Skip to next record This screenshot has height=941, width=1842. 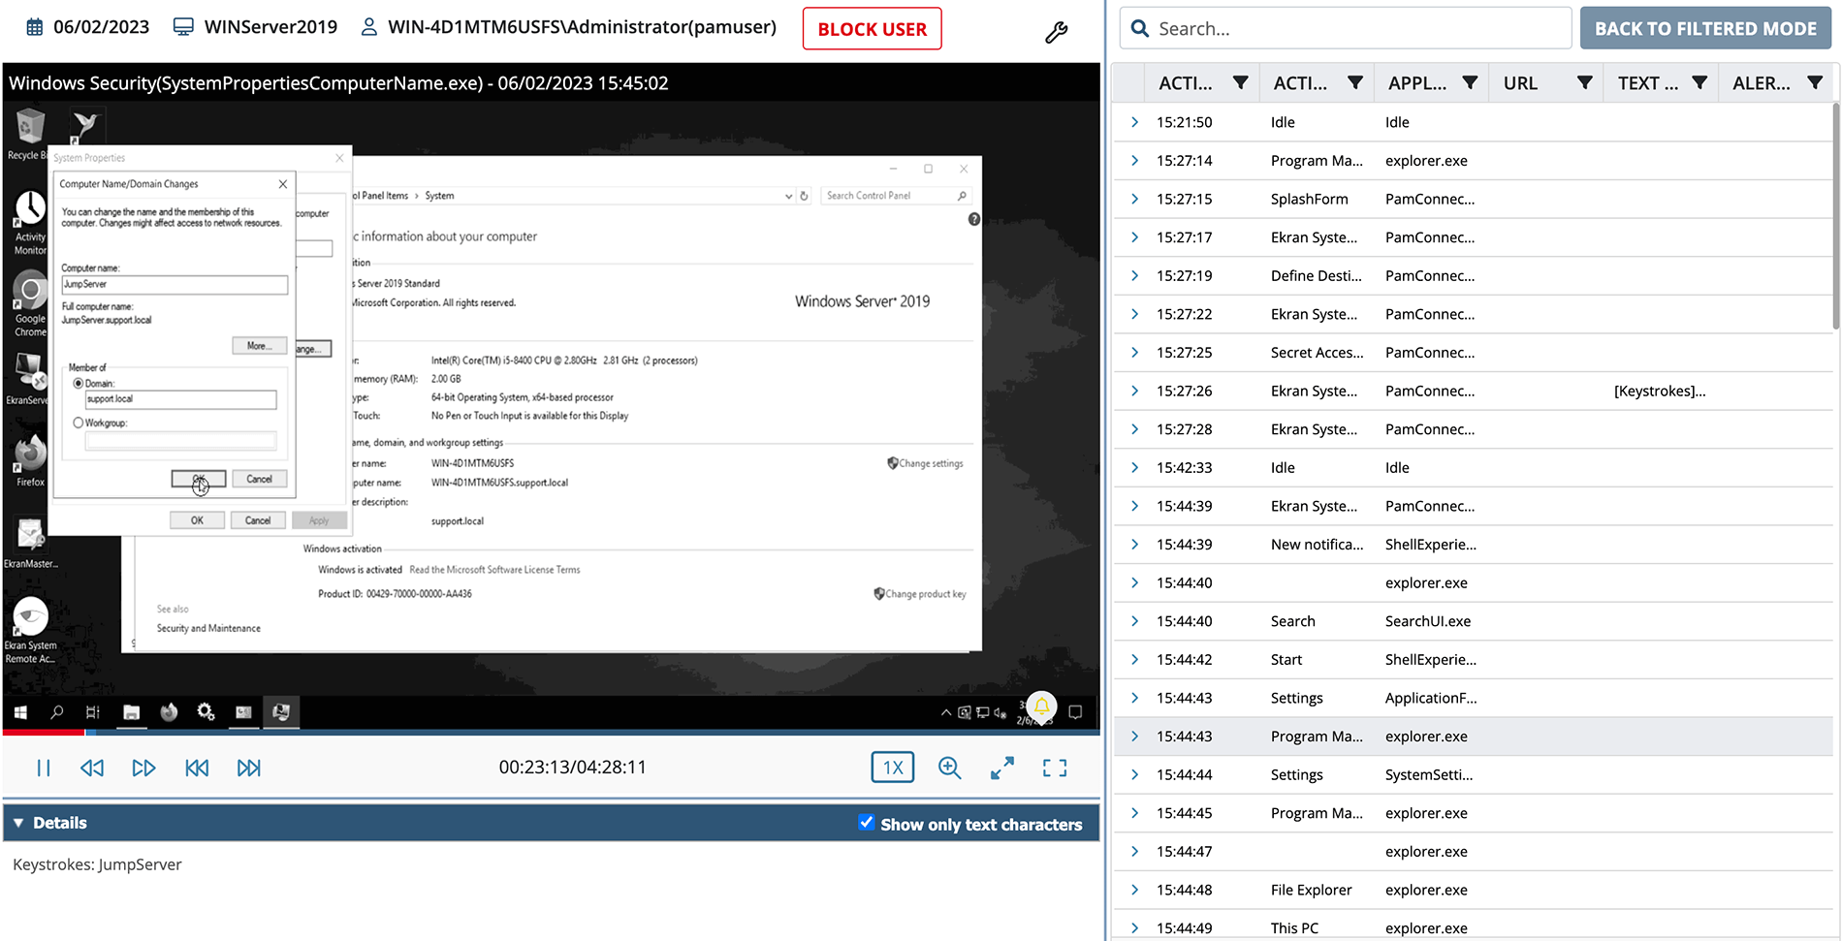tap(249, 768)
